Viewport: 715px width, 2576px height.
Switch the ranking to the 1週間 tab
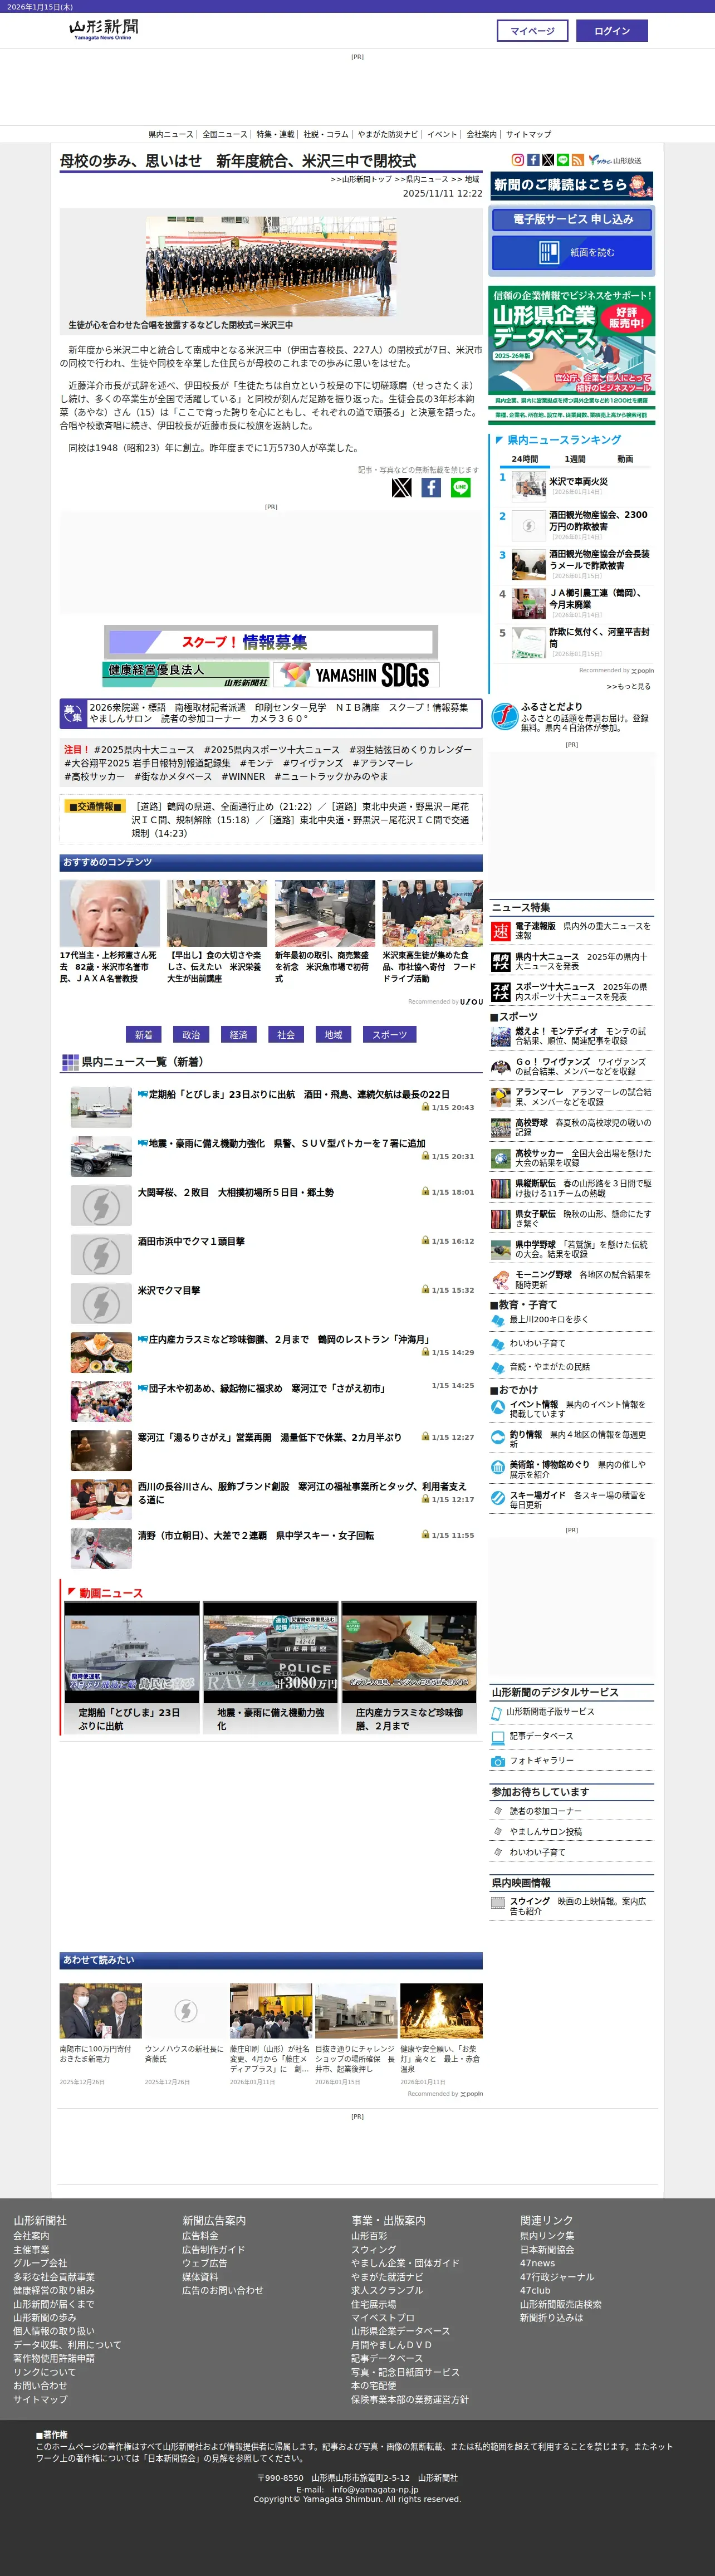pyautogui.click(x=575, y=459)
